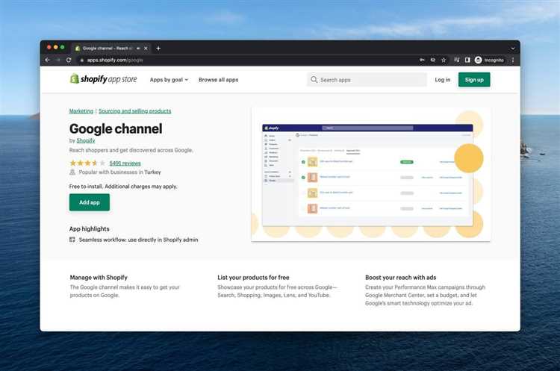The image size is (560, 371).
Task: Click the Shopify app store logo
Action: (103, 79)
